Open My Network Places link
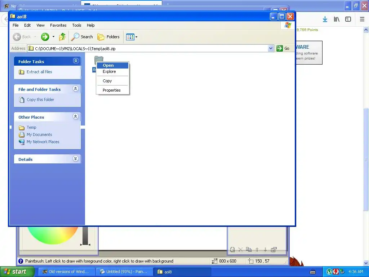 point(43,142)
